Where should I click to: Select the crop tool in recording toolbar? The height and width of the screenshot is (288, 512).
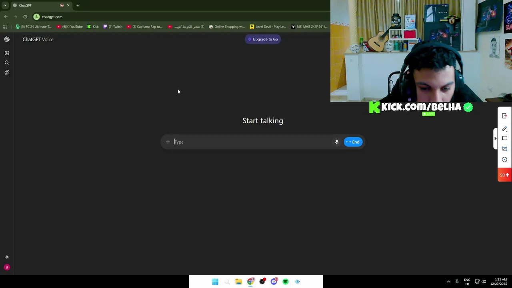point(504,149)
